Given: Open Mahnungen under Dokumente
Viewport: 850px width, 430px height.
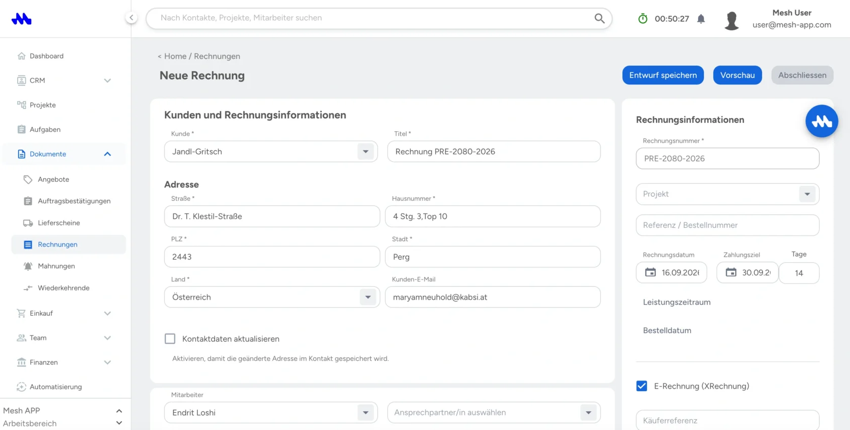Looking at the screenshot, I should click(56, 266).
